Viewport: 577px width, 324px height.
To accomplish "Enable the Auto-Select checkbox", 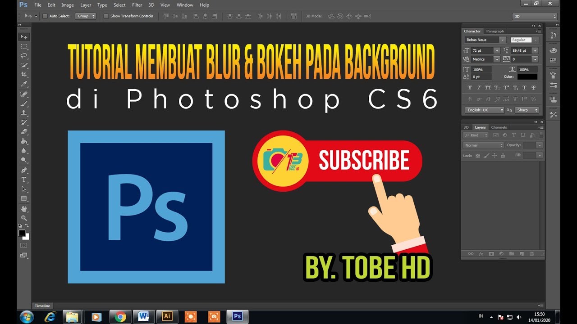I will coord(45,16).
